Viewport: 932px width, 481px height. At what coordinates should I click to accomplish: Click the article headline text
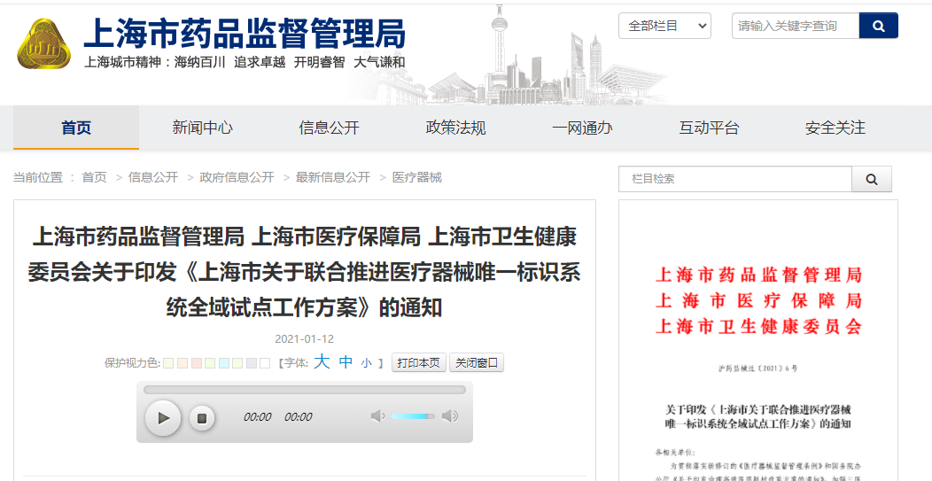click(x=305, y=272)
